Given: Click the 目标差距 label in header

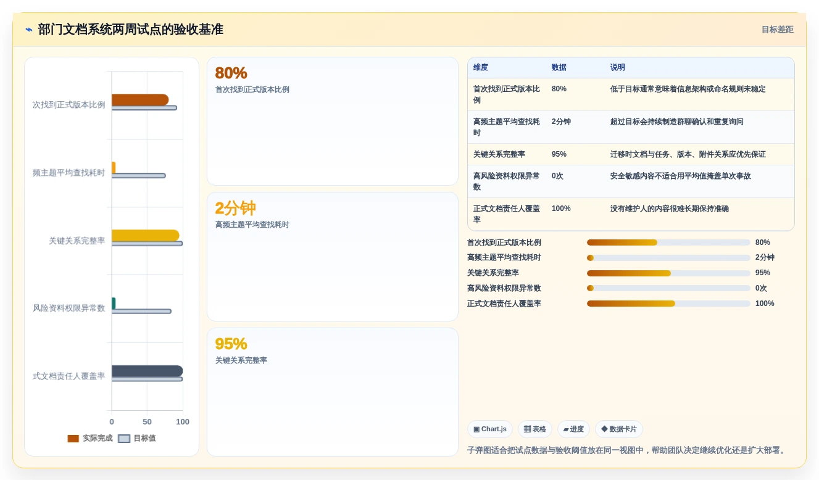Looking at the screenshot, I should 777,30.
